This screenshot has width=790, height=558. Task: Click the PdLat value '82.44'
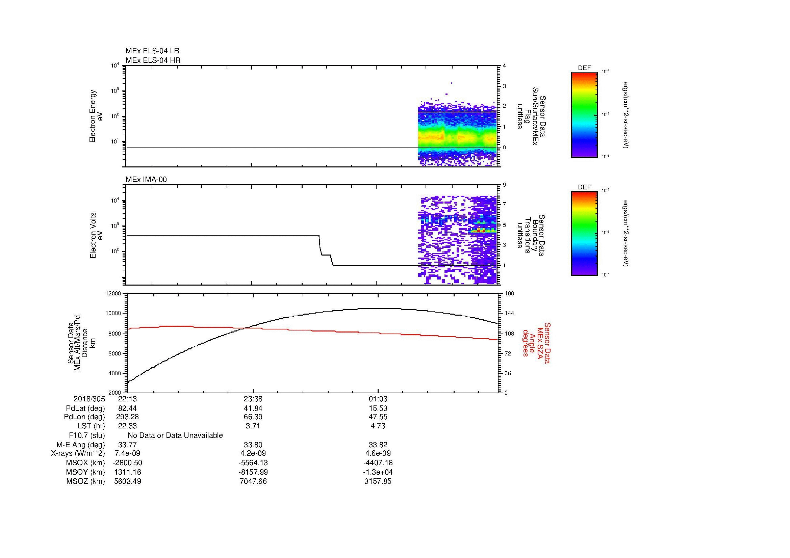coord(128,408)
